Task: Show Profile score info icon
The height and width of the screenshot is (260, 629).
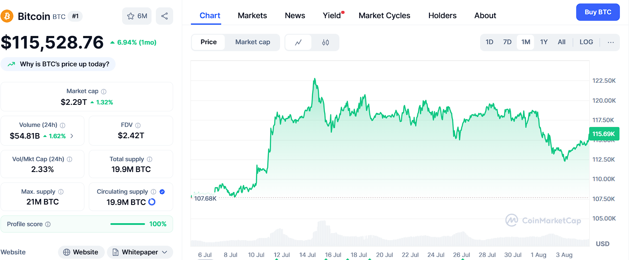Action: tap(48, 224)
